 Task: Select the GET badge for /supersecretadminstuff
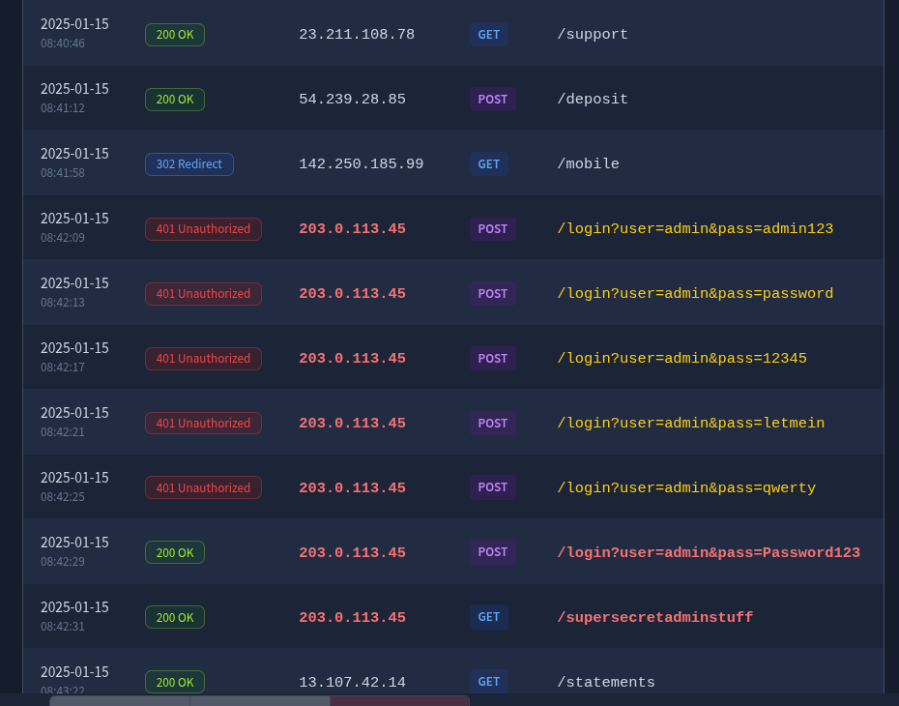click(x=488, y=616)
